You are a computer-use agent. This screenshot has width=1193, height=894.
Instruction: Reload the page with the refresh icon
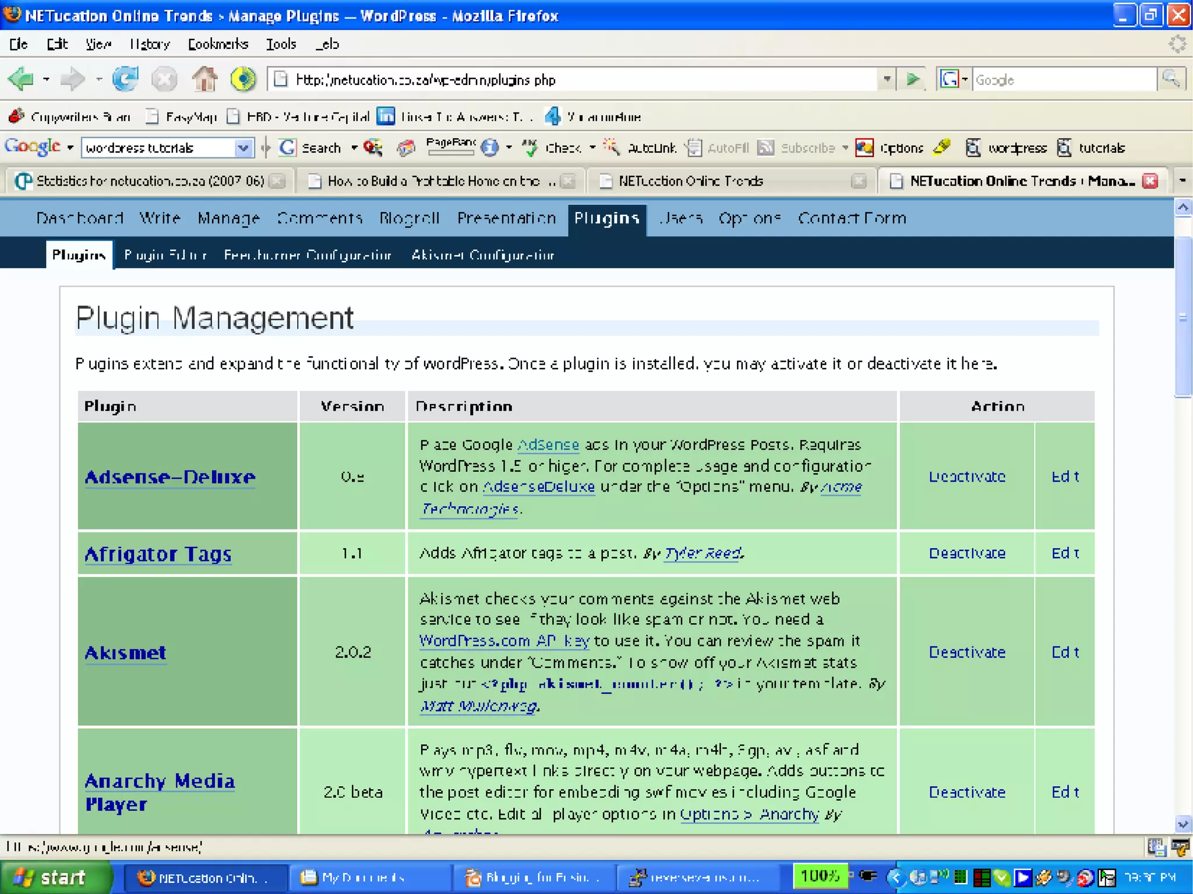click(125, 79)
